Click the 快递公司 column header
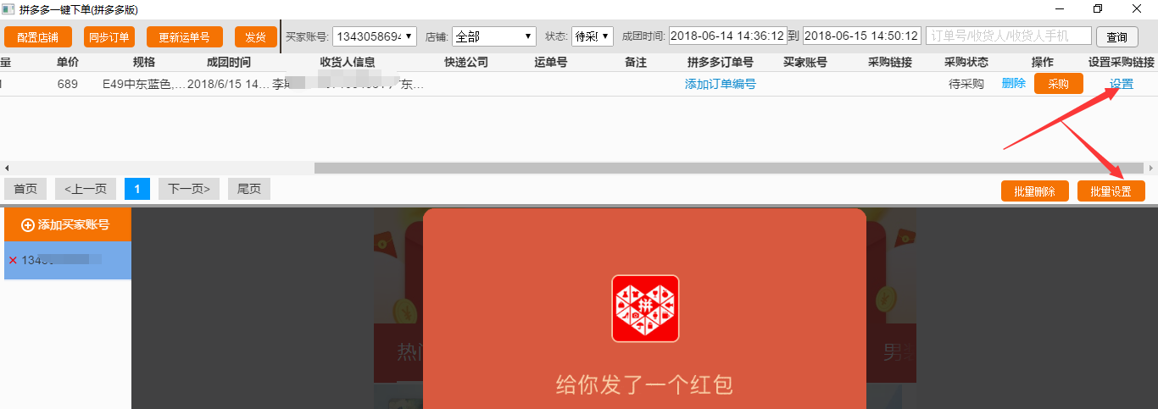Screen dimensions: 1158x409 pos(466,63)
